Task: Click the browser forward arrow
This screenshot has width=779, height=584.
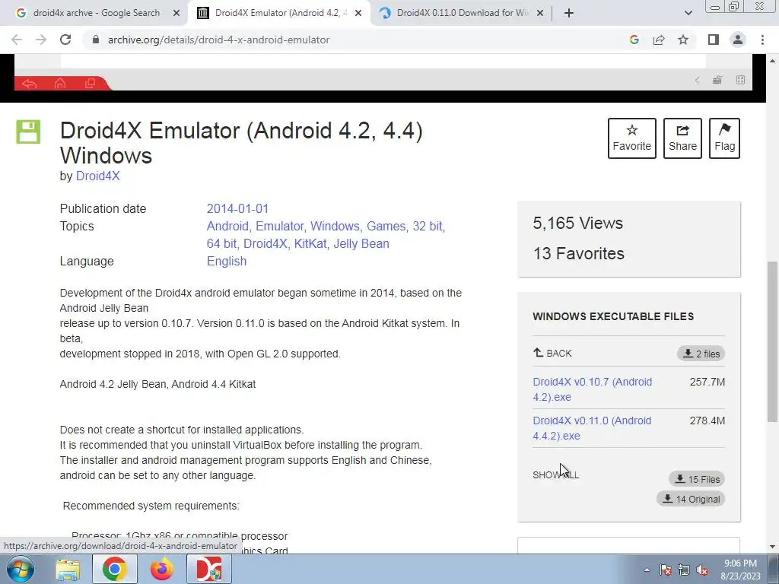Action: (x=41, y=40)
